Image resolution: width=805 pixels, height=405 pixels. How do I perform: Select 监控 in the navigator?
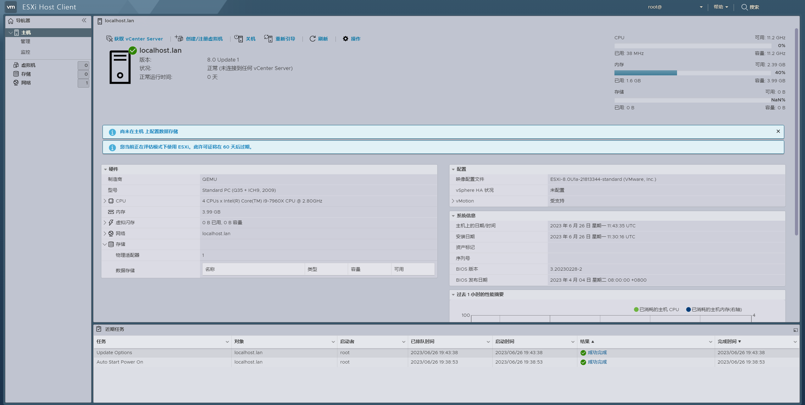point(25,52)
